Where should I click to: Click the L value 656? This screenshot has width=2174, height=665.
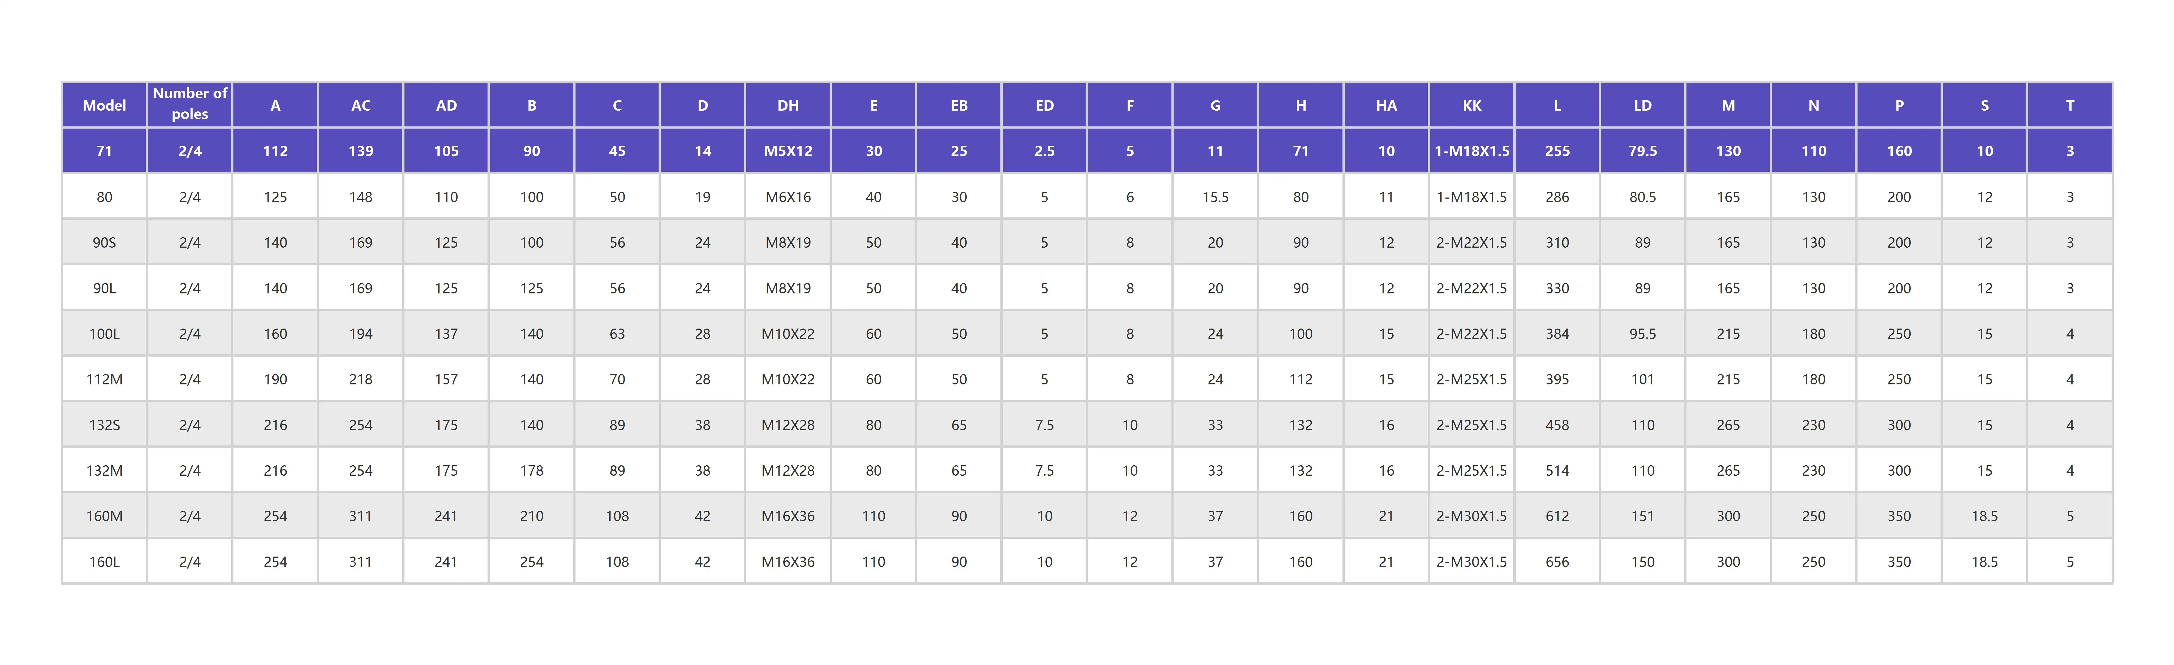[1557, 561]
